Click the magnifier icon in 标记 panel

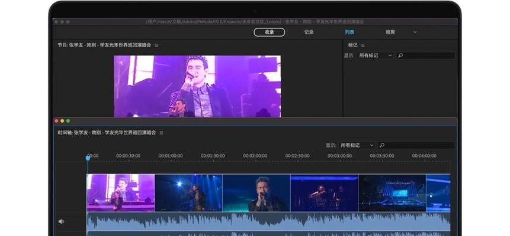pyautogui.click(x=400, y=55)
